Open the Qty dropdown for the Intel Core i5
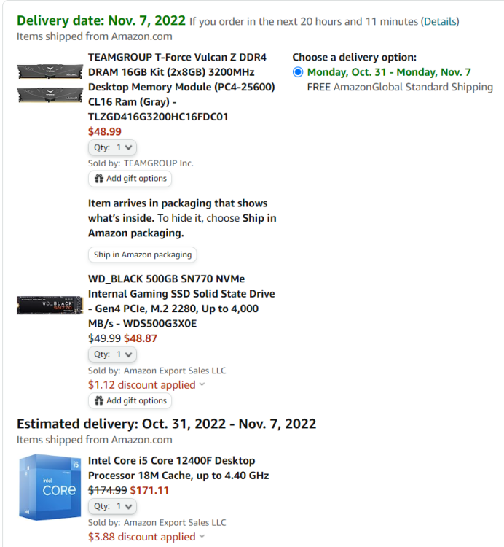 [x=112, y=506]
